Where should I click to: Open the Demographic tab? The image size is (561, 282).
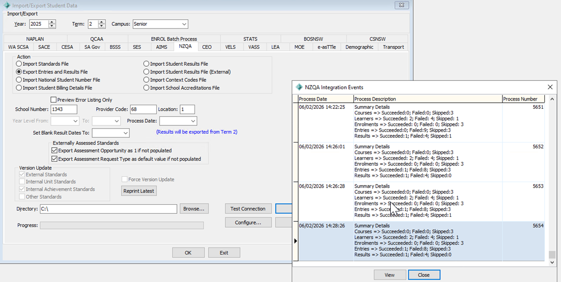(x=359, y=47)
